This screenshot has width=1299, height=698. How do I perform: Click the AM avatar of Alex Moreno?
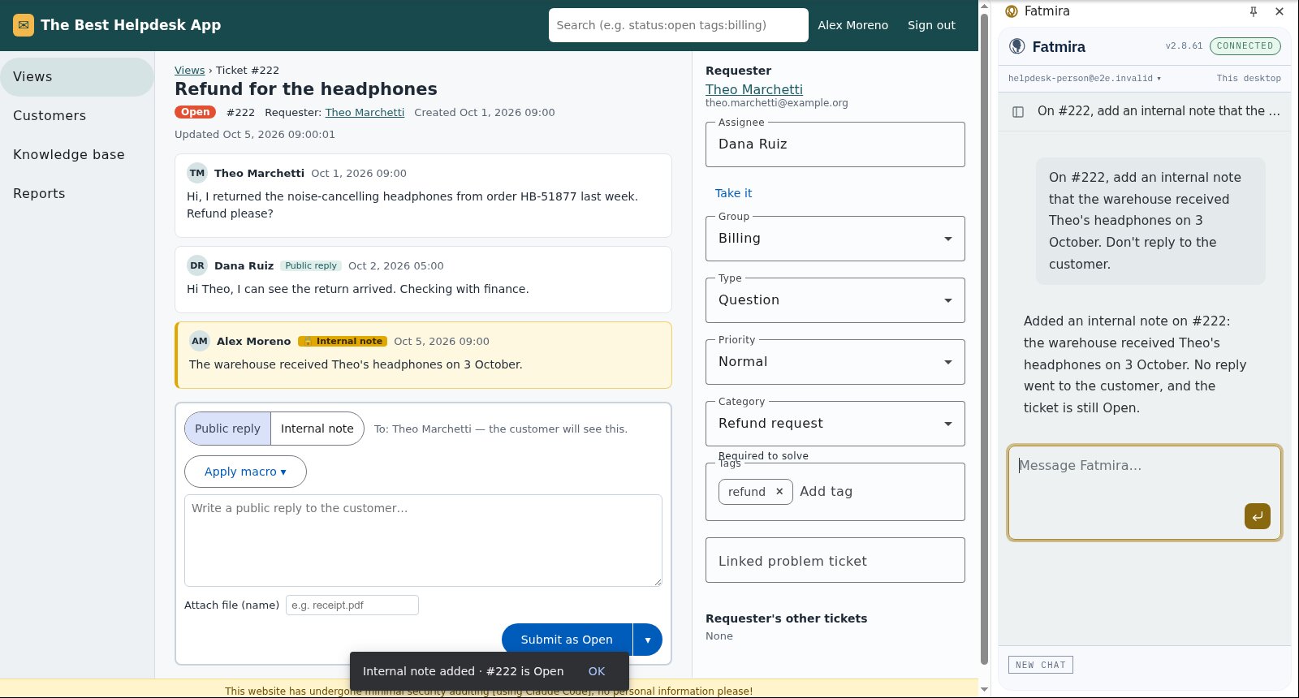click(200, 341)
